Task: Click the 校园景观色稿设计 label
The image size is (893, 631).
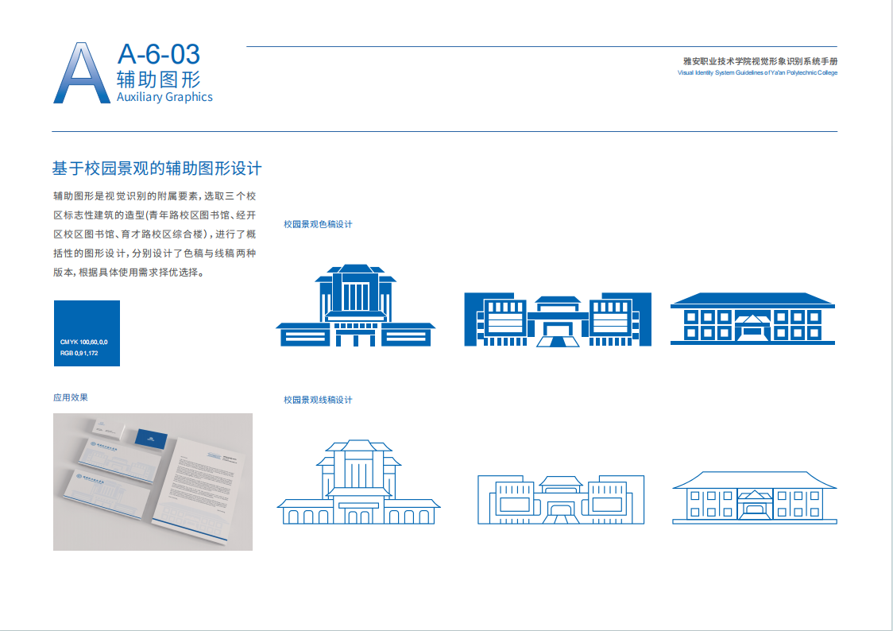Action: (x=318, y=225)
